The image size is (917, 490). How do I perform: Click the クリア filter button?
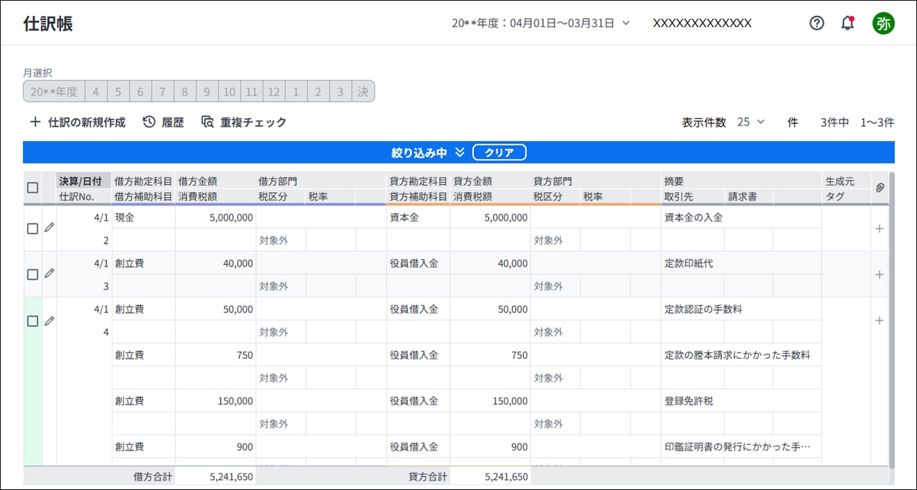(499, 153)
